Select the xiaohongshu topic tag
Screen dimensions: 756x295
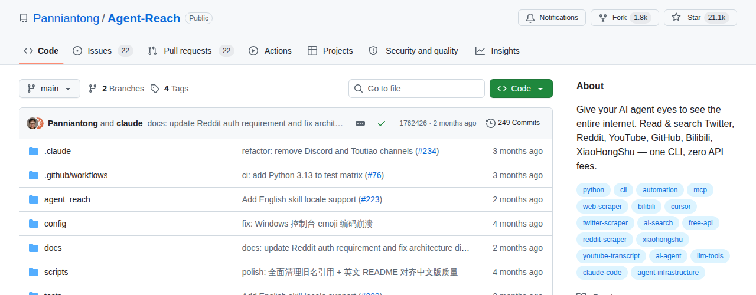663,240
